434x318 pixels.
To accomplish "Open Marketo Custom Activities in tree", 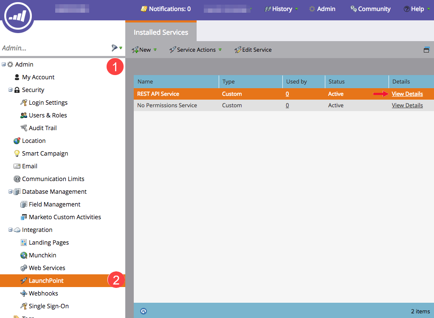I will tap(65, 217).
